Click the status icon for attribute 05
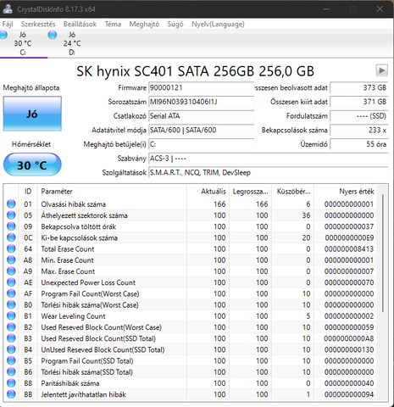Viewport: 394px width, 407px height. (x=11, y=215)
